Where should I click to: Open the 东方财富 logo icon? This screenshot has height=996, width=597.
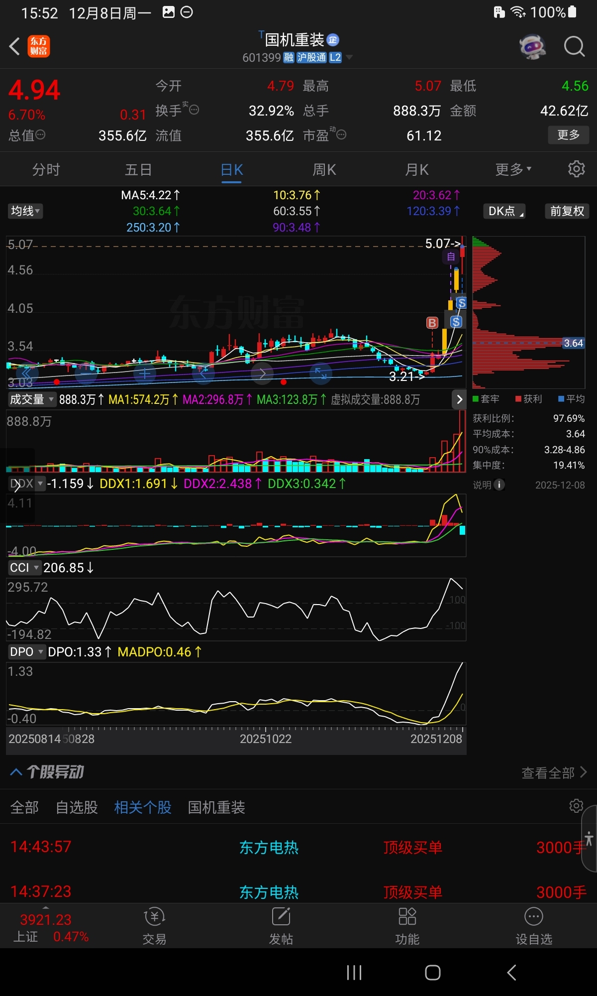38,47
